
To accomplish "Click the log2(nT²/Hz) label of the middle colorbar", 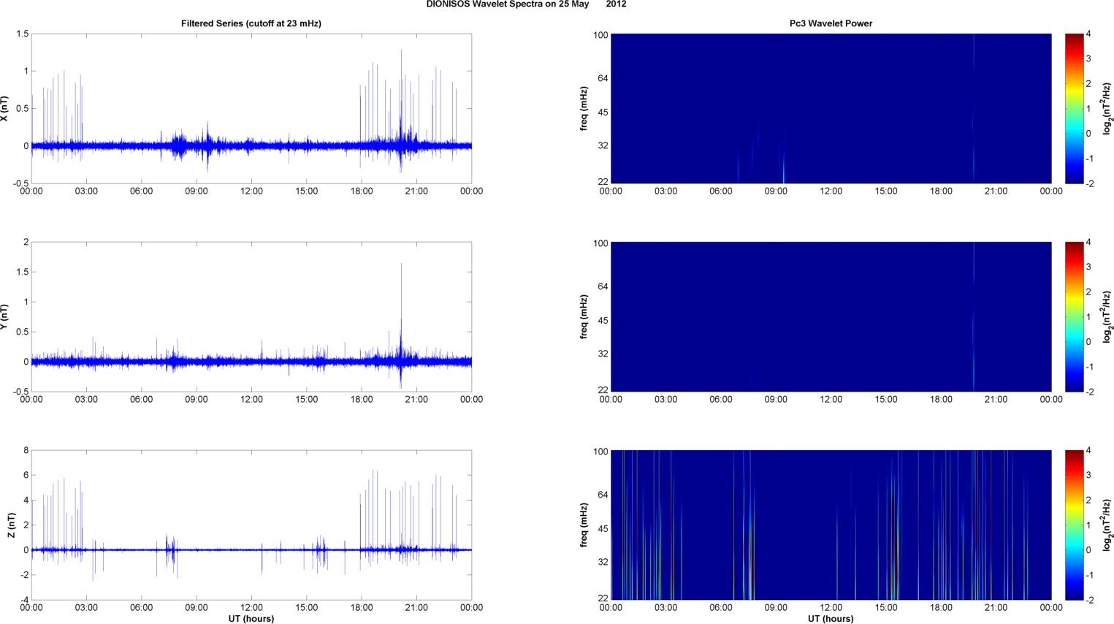I will point(1107,317).
